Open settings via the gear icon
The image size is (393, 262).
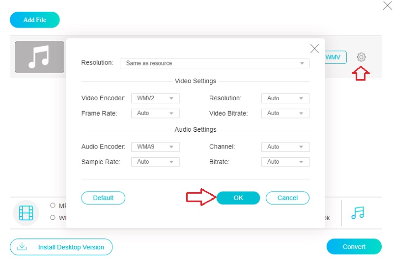pos(361,57)
